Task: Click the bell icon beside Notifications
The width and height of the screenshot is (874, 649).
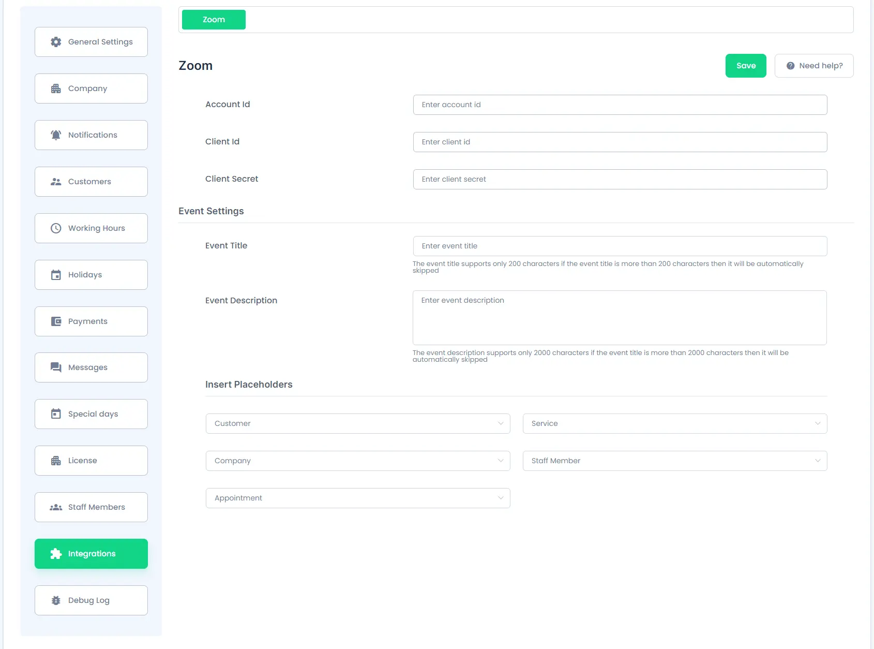Action: click(56, 135)
